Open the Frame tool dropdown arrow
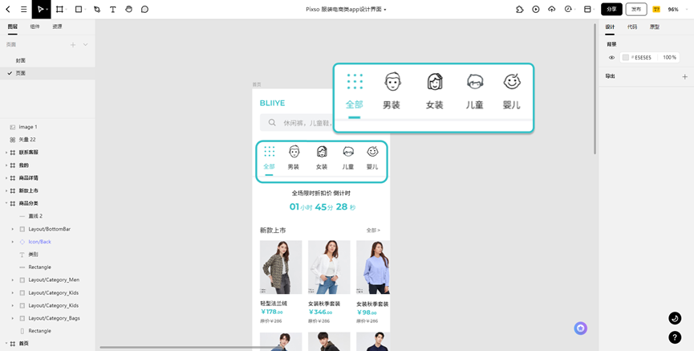 point(66,10)
